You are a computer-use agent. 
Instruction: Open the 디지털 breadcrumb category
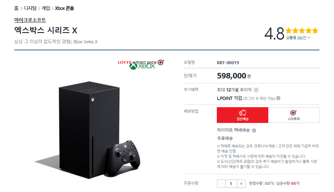[x=30, y=8]
